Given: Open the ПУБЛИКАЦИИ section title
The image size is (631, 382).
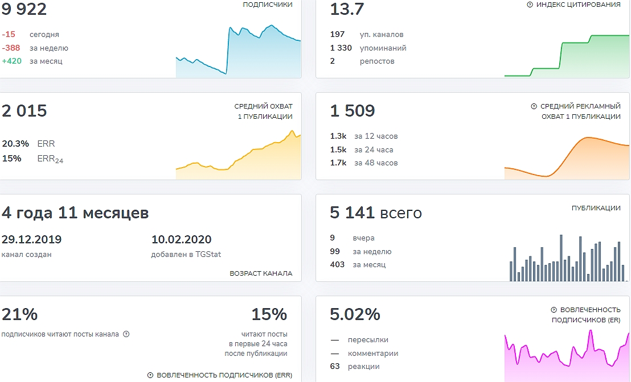Looking at the screenshot, I should tap(596, 208).
